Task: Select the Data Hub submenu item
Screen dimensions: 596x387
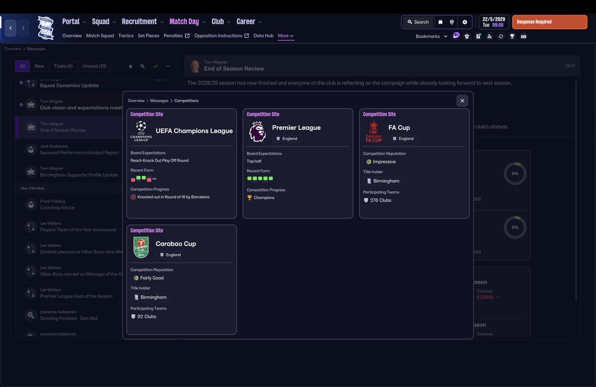Action: click(263, 36)
